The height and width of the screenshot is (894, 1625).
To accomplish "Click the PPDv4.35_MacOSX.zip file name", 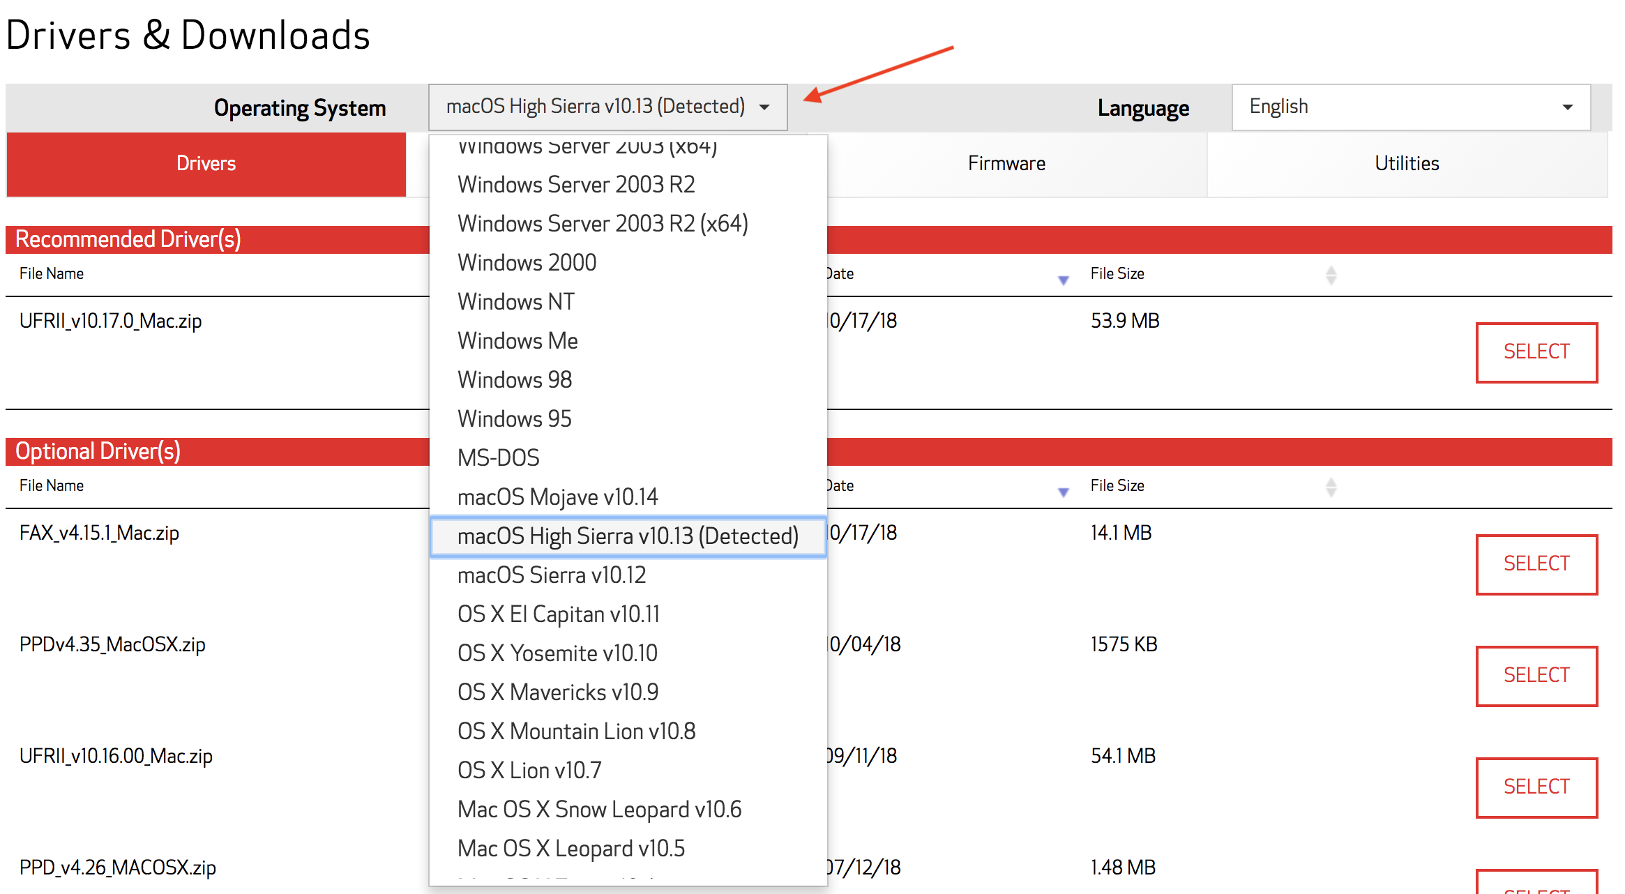I will [112, 644].
